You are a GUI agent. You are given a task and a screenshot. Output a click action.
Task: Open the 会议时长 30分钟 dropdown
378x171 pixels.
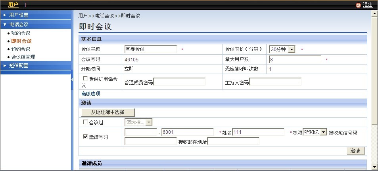(292, 49)
